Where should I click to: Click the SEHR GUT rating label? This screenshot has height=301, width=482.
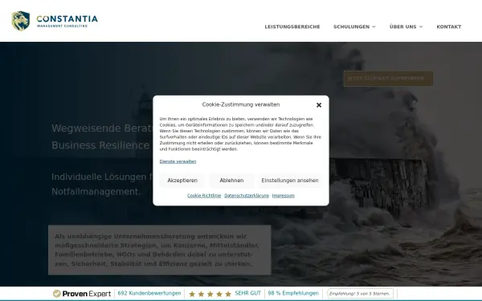click(x=247, y=293)
